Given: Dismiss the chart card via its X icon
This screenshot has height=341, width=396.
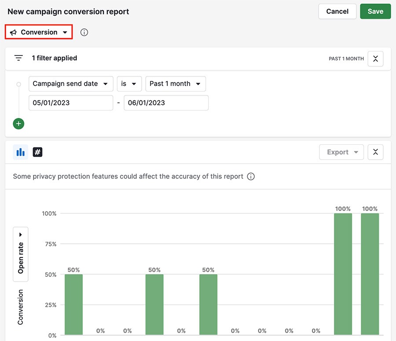Looking at the screenshot, I should click(x=375, y=152).
